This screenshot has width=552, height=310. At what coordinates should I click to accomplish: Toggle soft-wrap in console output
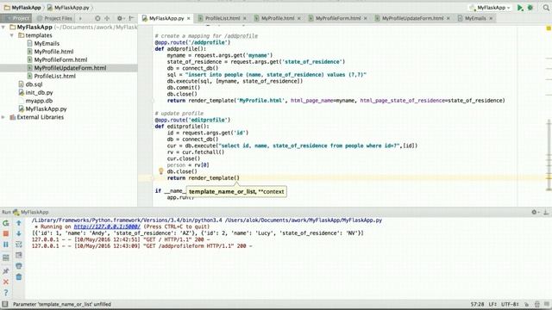pyautogui.click(x=19, y=245)
